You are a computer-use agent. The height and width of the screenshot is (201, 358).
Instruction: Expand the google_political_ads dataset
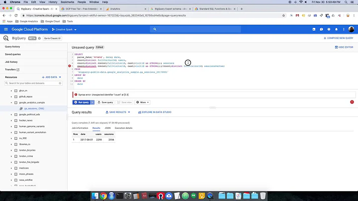[x=11, y=114]
